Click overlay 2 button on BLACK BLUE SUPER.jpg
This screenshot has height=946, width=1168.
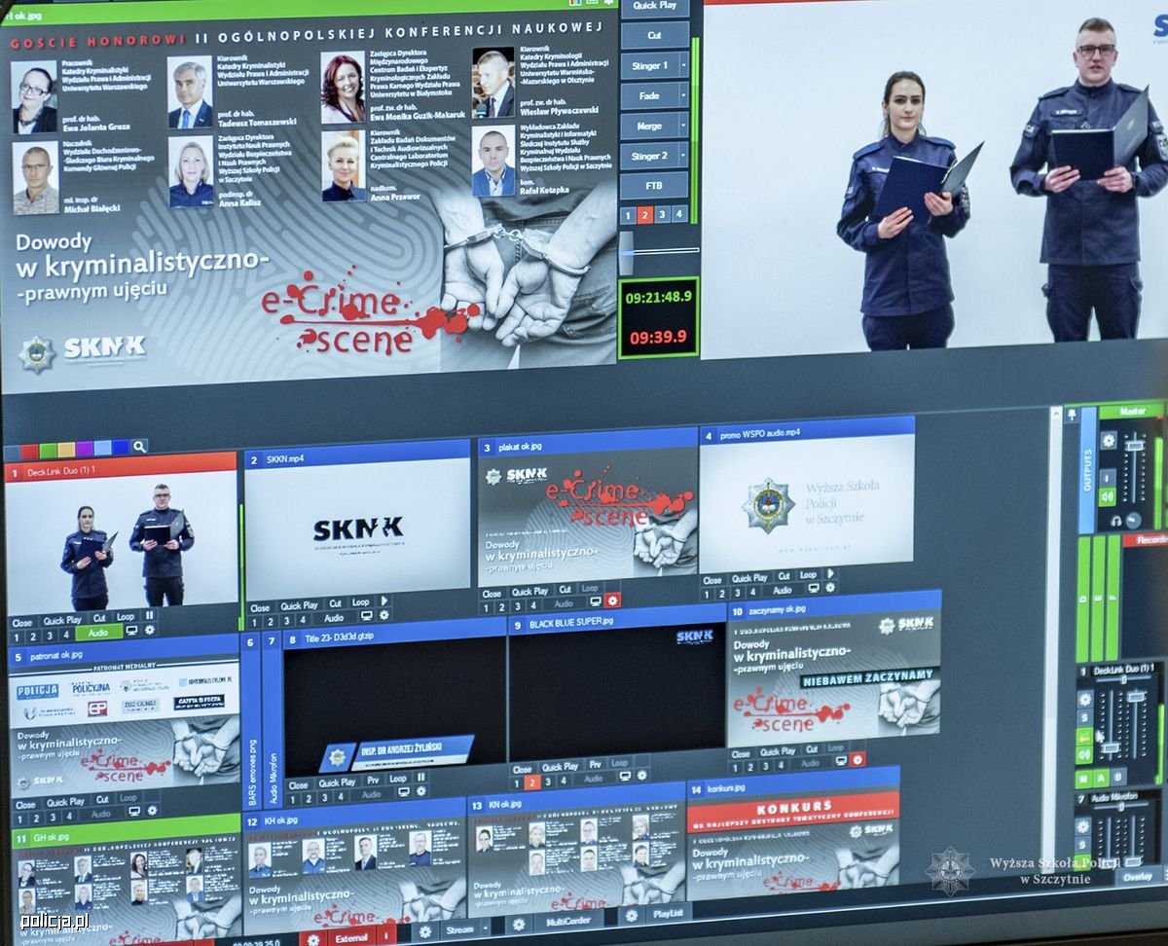pyautogui.click(x=531, y=782)
